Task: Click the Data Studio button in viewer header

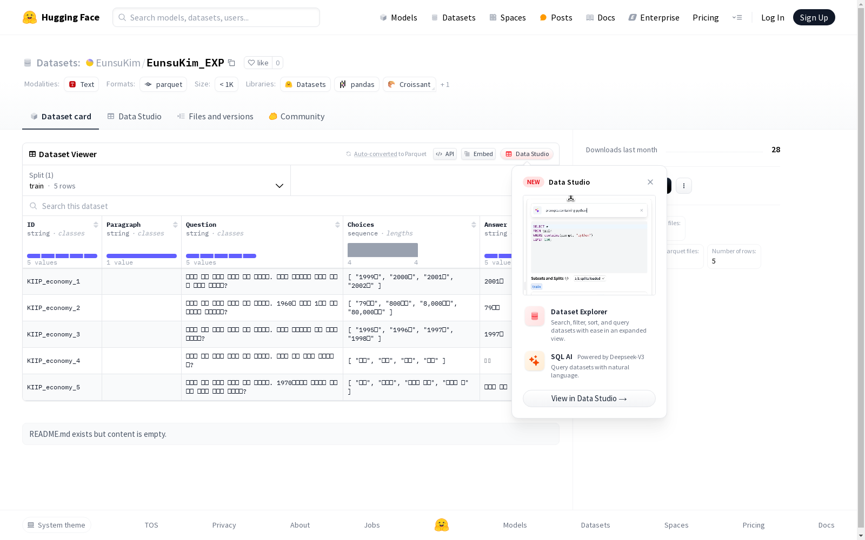Action: click(x=527, y=154)
